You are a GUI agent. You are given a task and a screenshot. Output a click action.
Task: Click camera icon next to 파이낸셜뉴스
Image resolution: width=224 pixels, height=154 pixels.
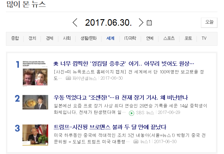(x=68, y=78)
